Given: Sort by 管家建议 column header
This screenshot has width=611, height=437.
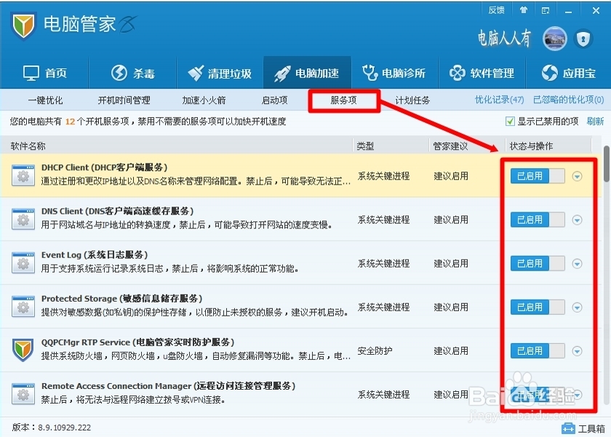Looking at the screenshot, I should 450,146.
